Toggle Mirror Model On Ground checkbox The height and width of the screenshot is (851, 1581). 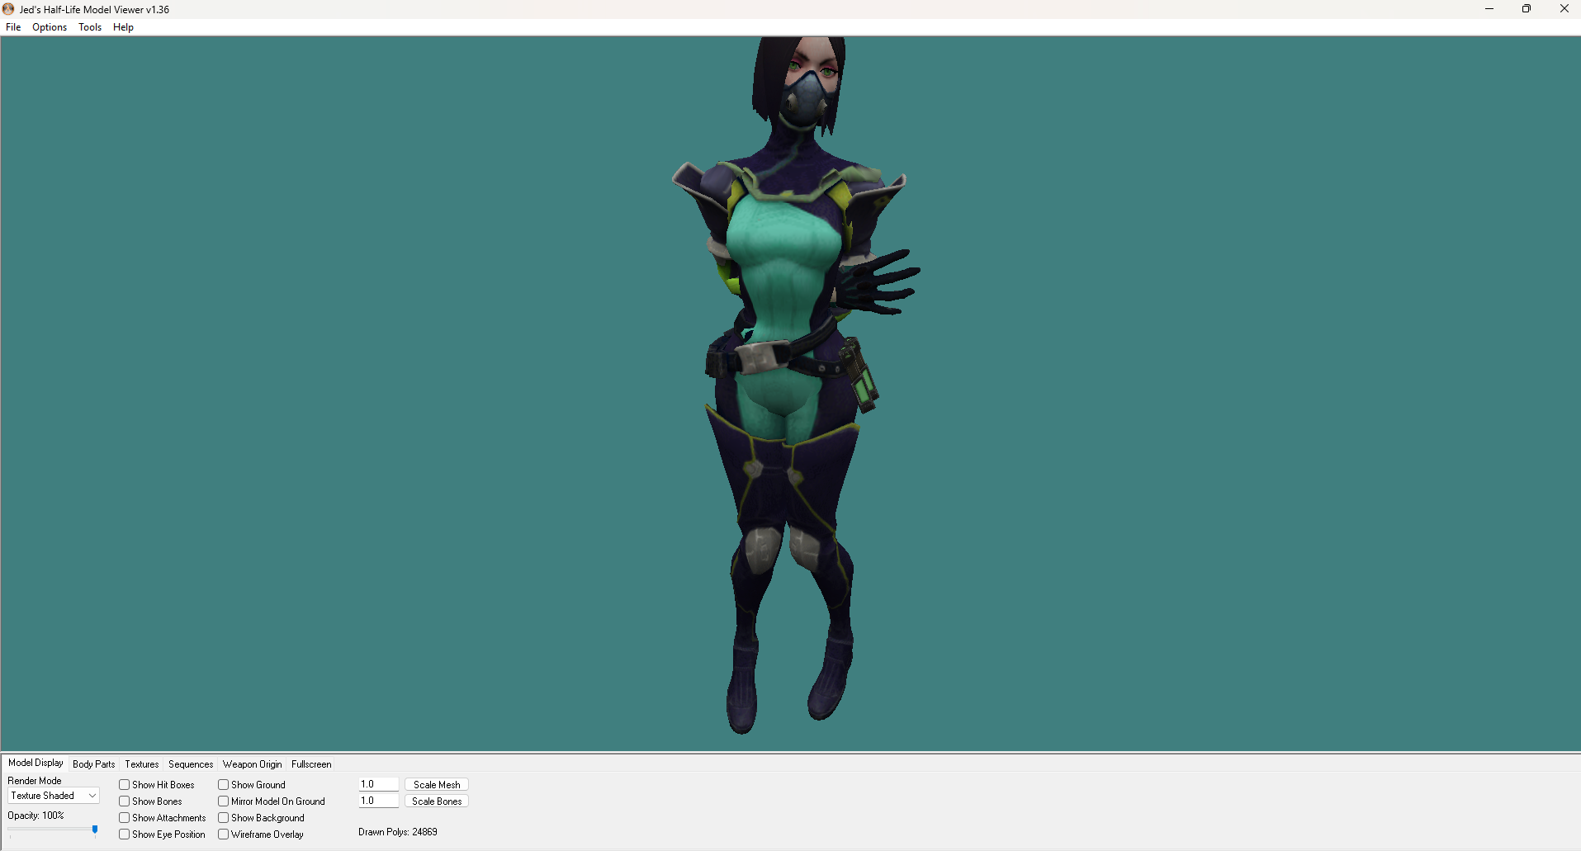click(224, 801)
